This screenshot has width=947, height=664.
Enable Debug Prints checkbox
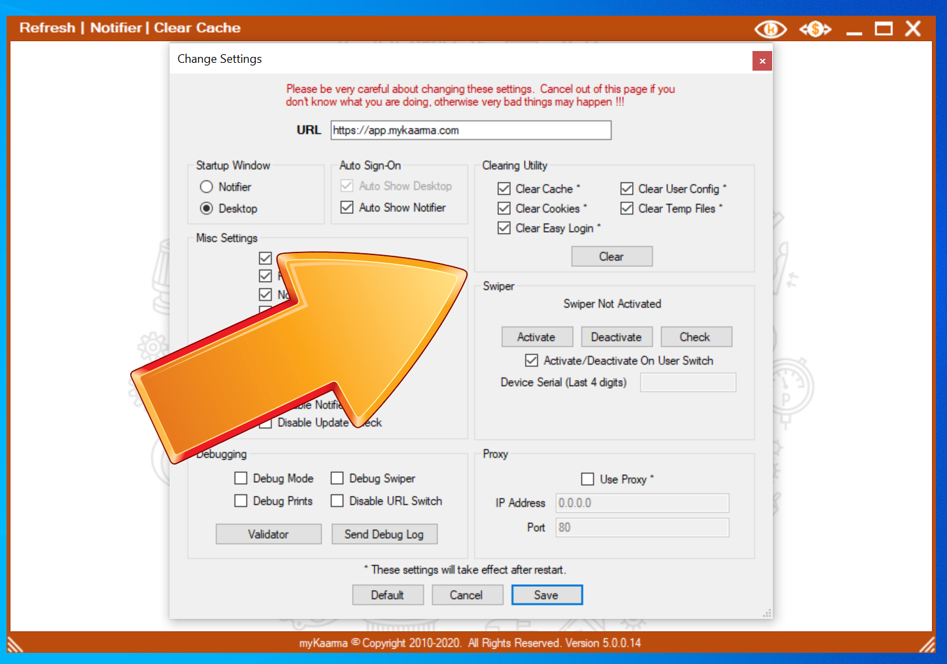[241, 501]
